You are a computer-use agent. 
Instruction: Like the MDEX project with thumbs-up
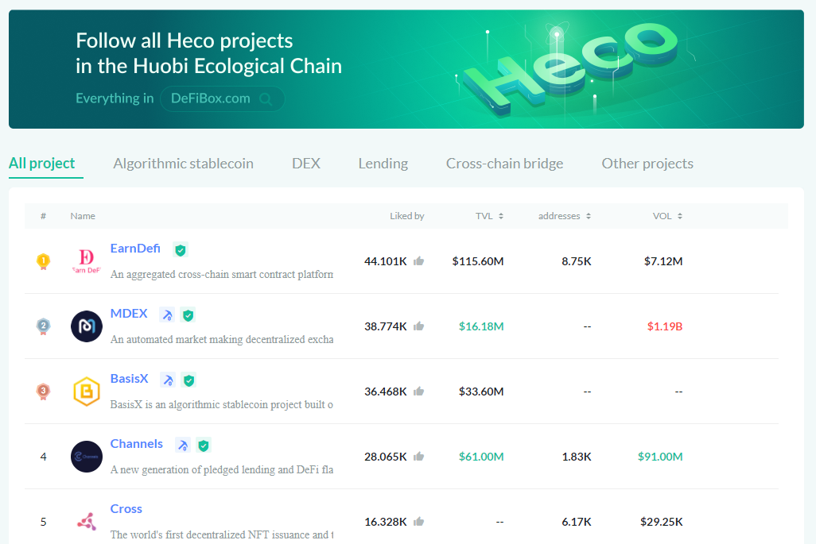click(x=418, y=326)
